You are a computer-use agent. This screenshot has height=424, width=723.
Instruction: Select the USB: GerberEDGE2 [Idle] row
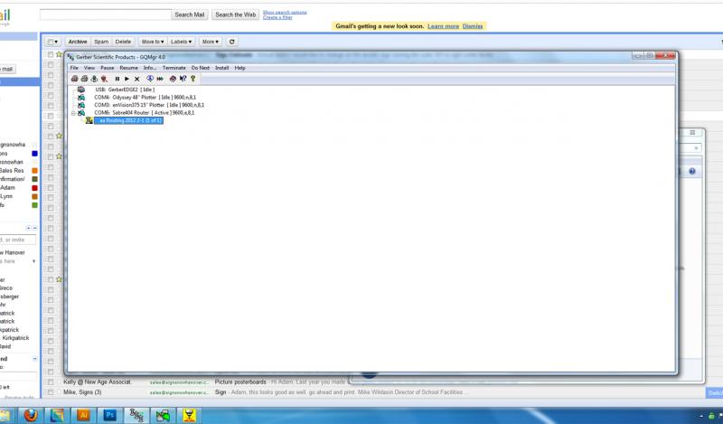click(x=125, y=90)
